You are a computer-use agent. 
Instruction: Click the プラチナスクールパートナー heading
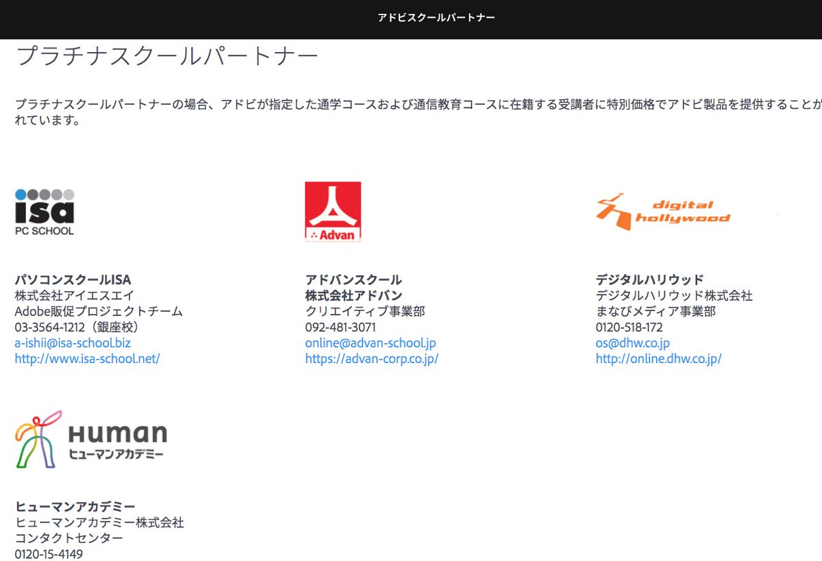click(167, 56)
